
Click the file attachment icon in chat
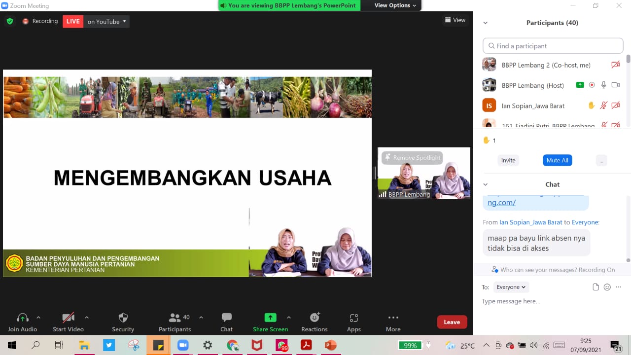click(x=596, y=287)
